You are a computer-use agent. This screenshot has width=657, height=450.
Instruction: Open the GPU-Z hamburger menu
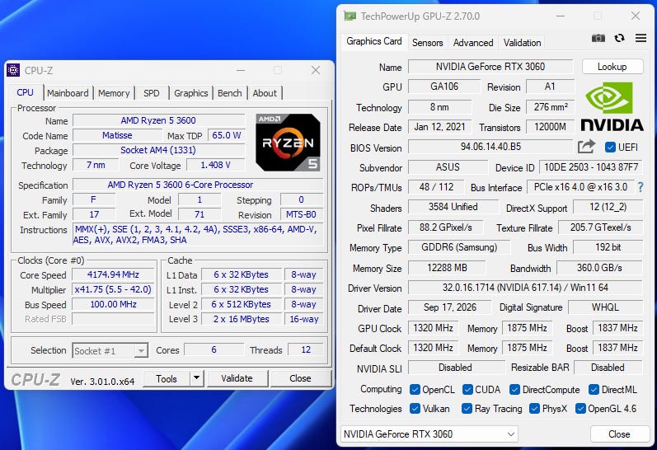coord(641,38)
